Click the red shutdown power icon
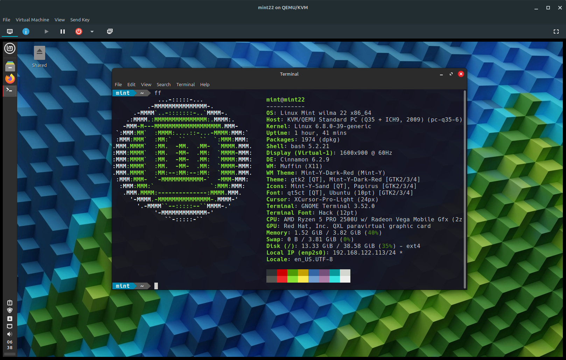The image size is (566, 360). coord(79,32)
